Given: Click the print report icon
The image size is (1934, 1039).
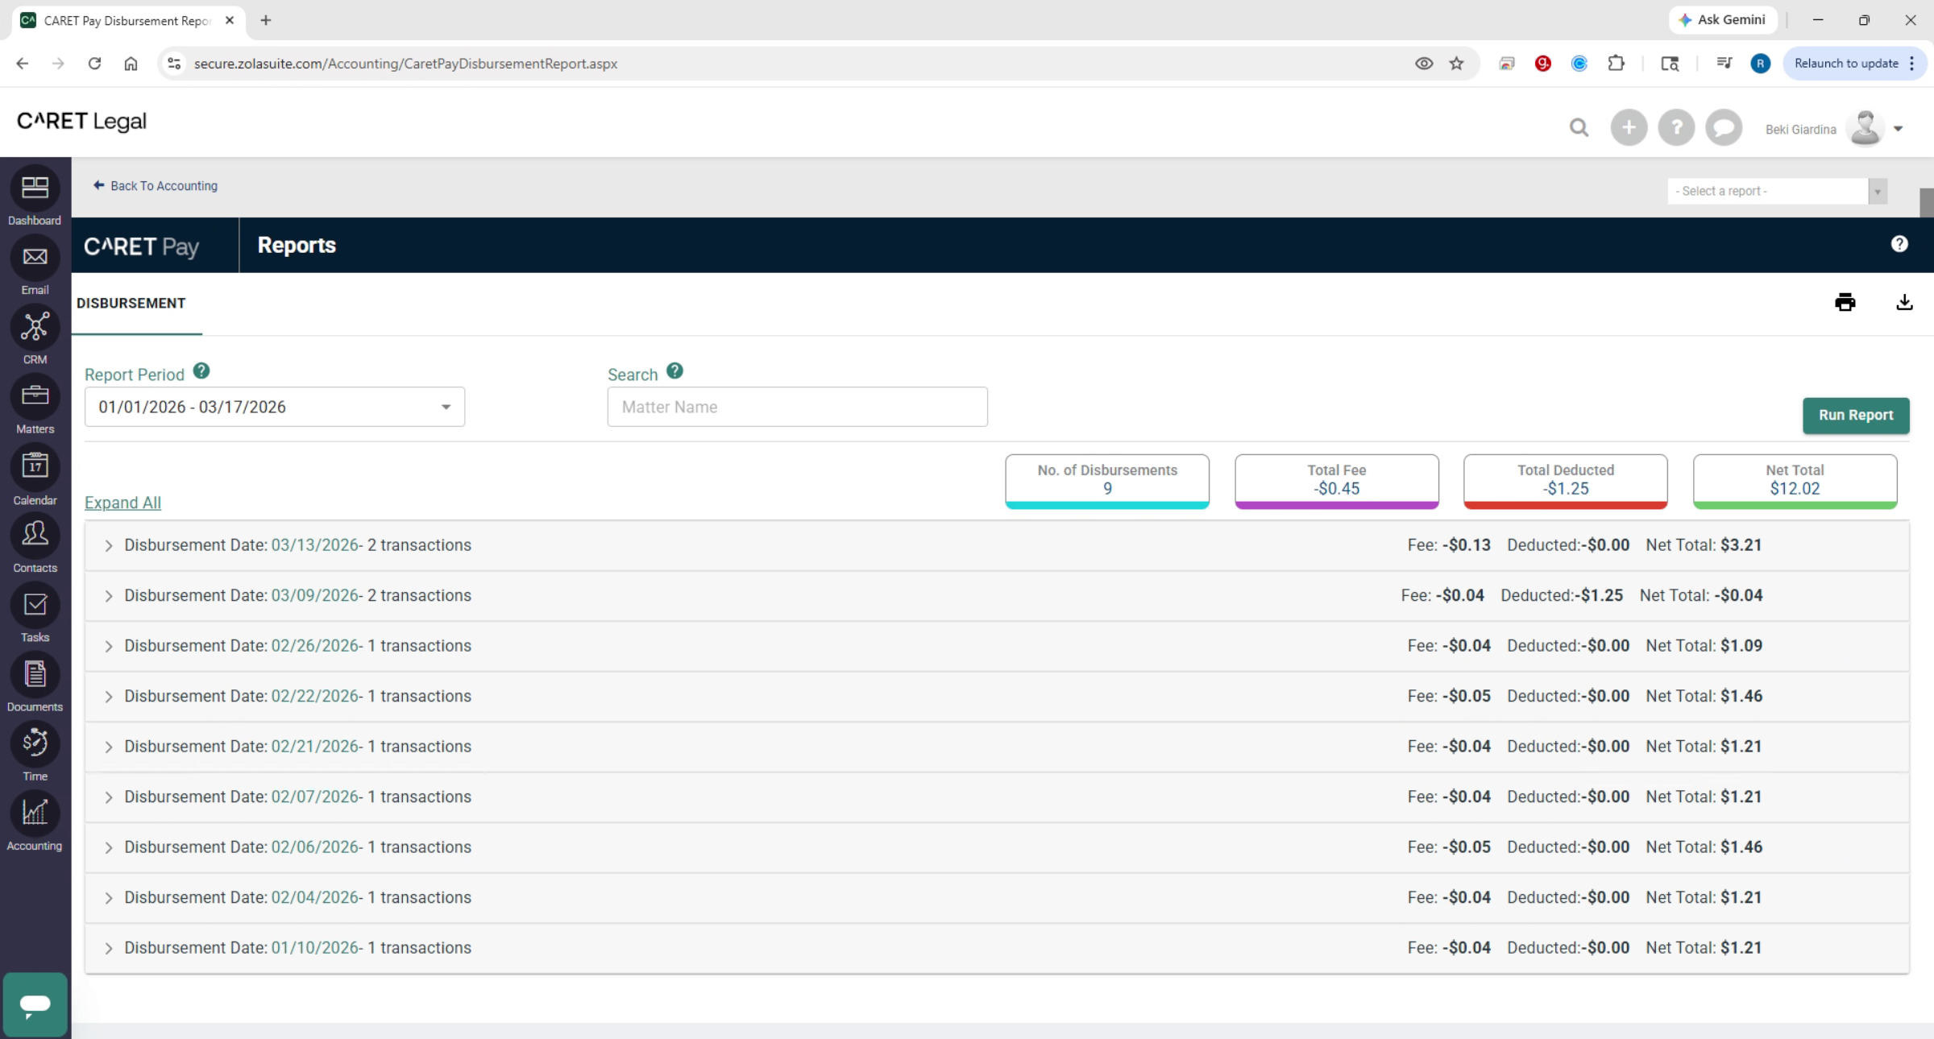Looking at the screenshot, I should tap(1845, 303).
